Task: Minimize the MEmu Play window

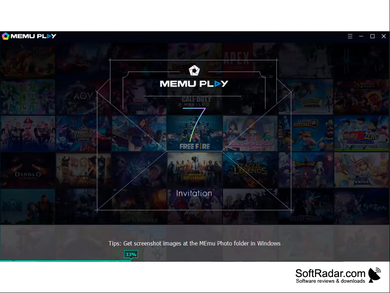Action: pyautogui.click(x=361, y=36)
